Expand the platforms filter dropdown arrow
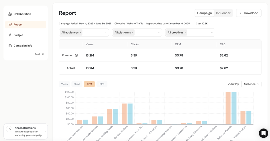 click(159, 32)
